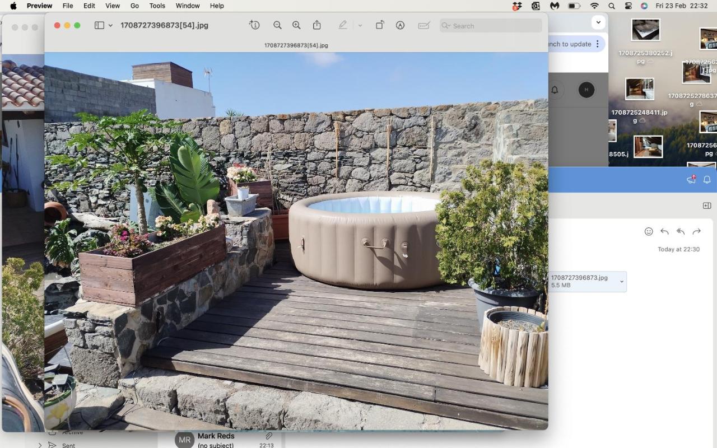Toggle the Preview sidebar view button

coord(99,25)
